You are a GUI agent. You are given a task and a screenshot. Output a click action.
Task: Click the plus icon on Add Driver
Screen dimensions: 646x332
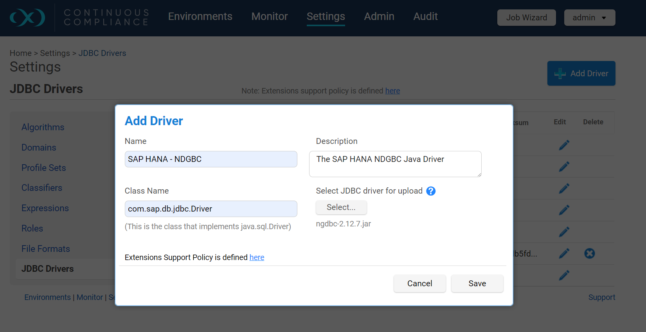click(560, 74)
